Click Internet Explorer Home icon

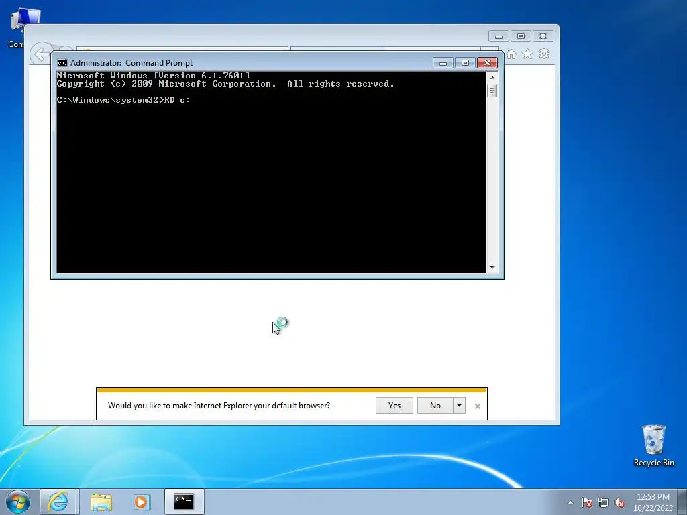click(x=511, y=54)
